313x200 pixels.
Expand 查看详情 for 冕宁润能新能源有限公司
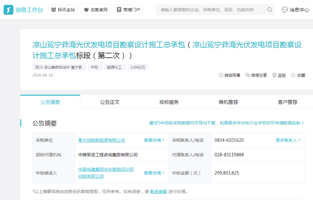tap(154, 140)
